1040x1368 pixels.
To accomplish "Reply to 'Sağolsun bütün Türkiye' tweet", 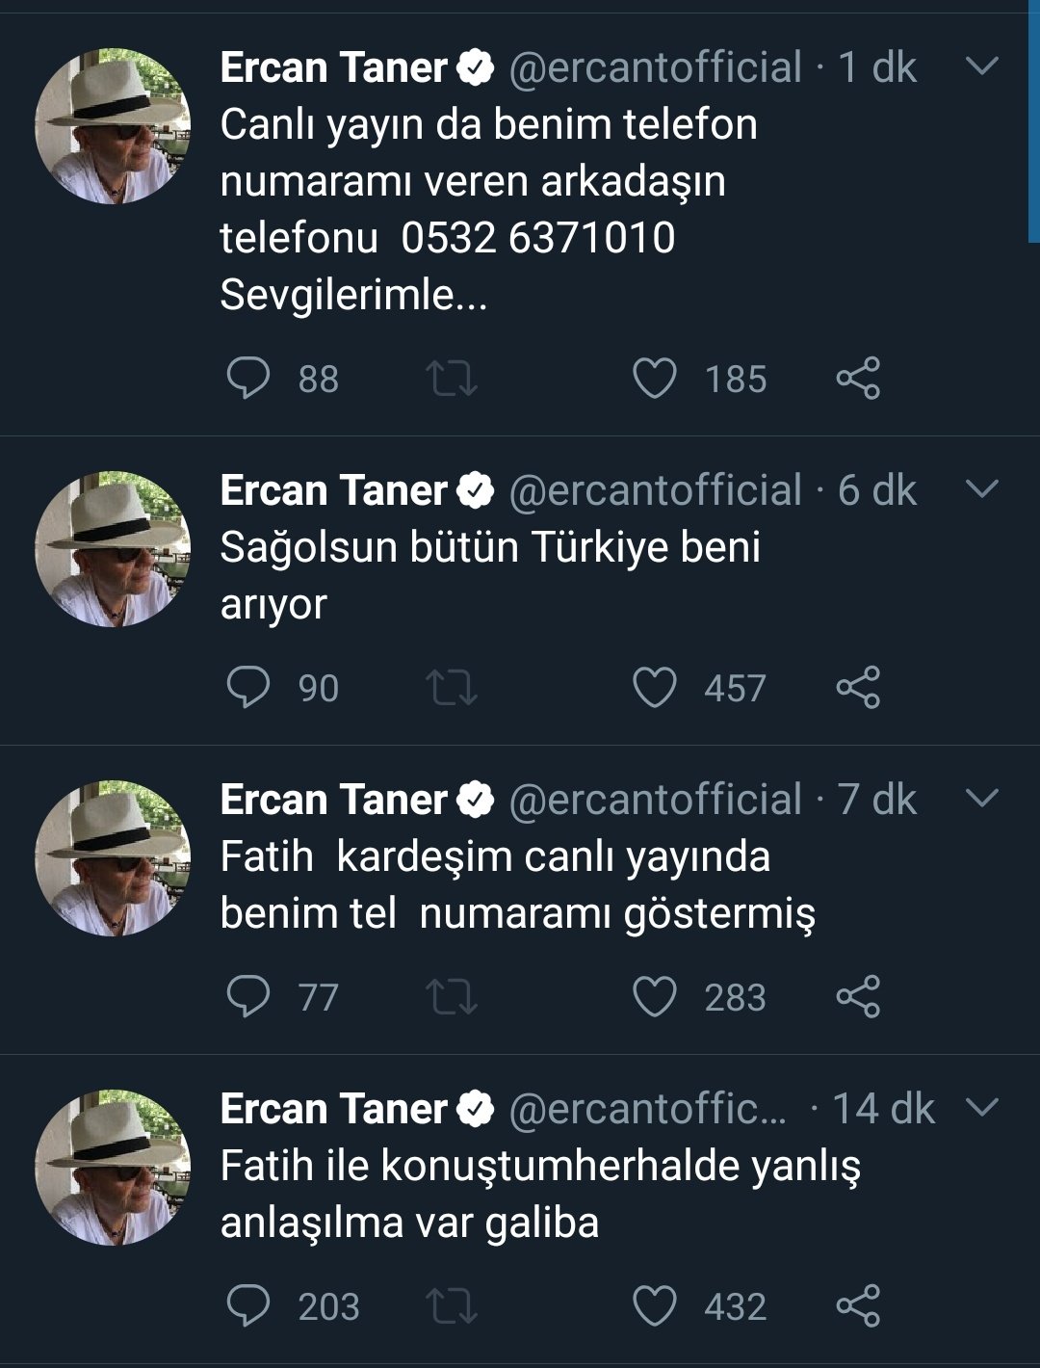I will pyautogui.click(x=247, y=688).
